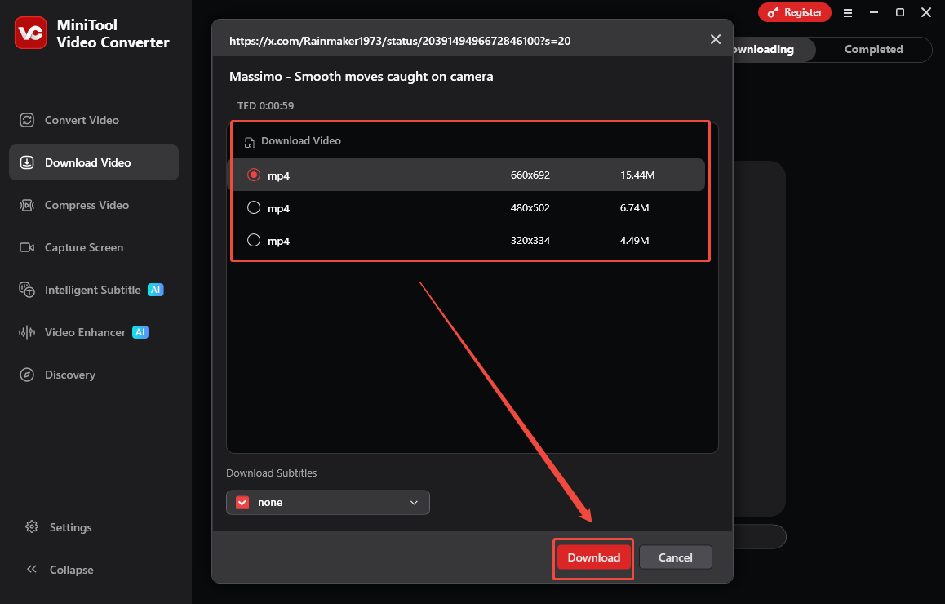
Task: Click the Download Video file icon in dialog
Action: (250, 142)
